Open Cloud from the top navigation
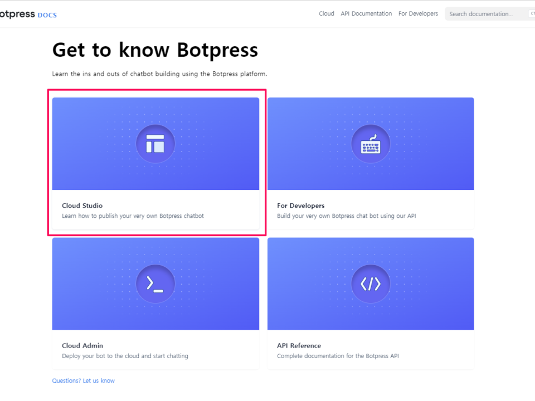Viewport: 535px width, 401px height. click(x=326, y=13)
